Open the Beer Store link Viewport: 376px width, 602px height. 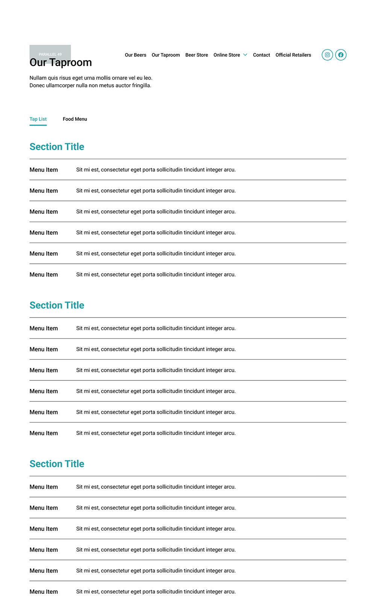click(x=196, y=55)
